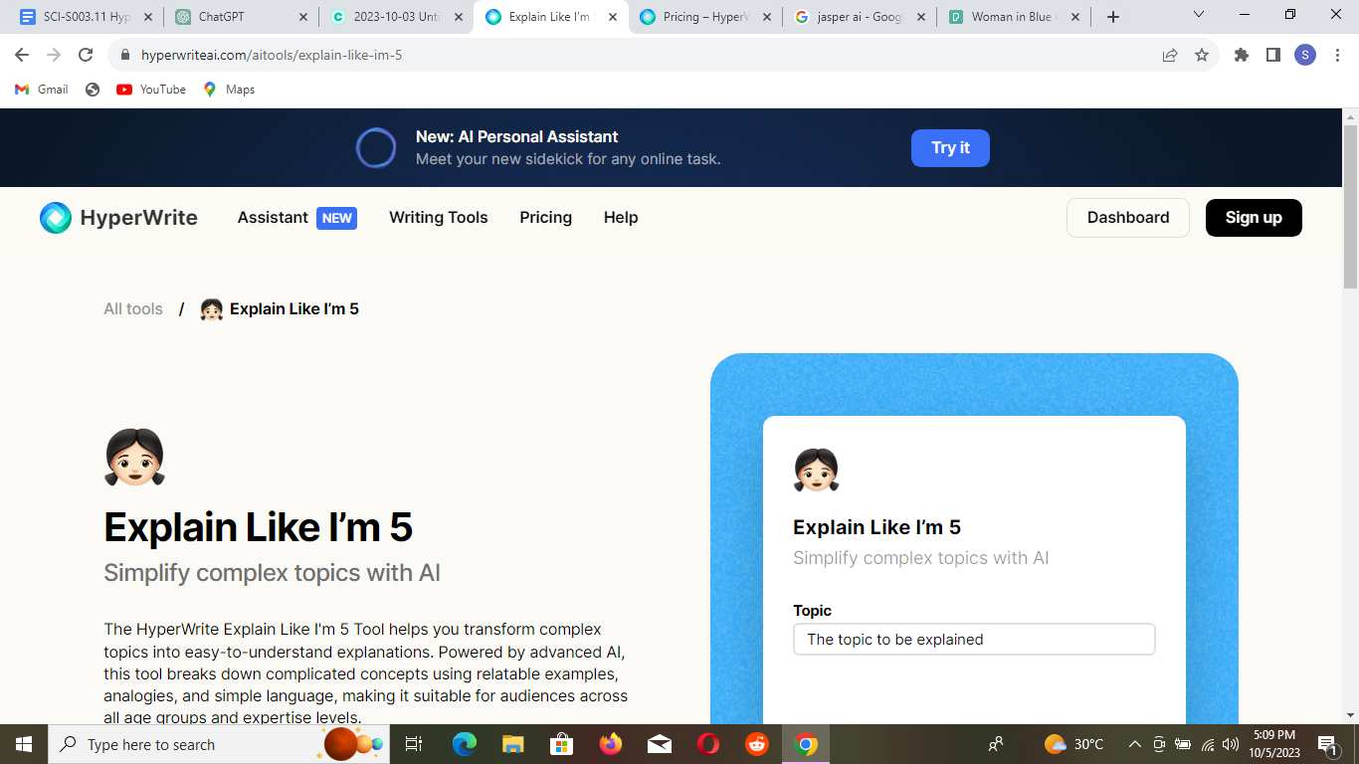
Task: Open Gmail from the bookmarks bar
Action: pyautogui.click(x=41, y=89)
